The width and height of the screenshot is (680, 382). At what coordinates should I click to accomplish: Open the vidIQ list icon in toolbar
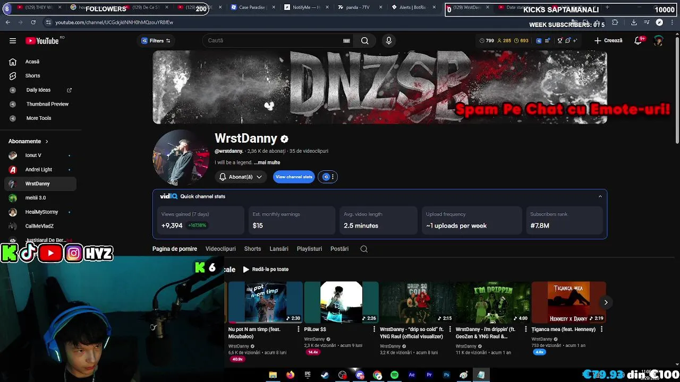pos(548,41)
